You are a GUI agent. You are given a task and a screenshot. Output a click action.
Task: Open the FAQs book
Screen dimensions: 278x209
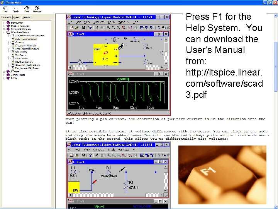[14, 78]
